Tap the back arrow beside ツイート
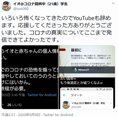This screenshot has width=118, height=117. click(64, 95)
